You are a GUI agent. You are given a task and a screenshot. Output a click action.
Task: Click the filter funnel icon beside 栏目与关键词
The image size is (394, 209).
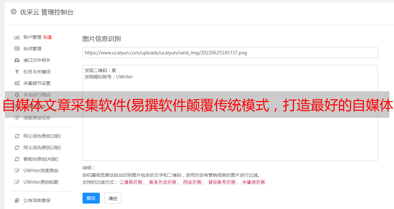click(x=17, y=72)
